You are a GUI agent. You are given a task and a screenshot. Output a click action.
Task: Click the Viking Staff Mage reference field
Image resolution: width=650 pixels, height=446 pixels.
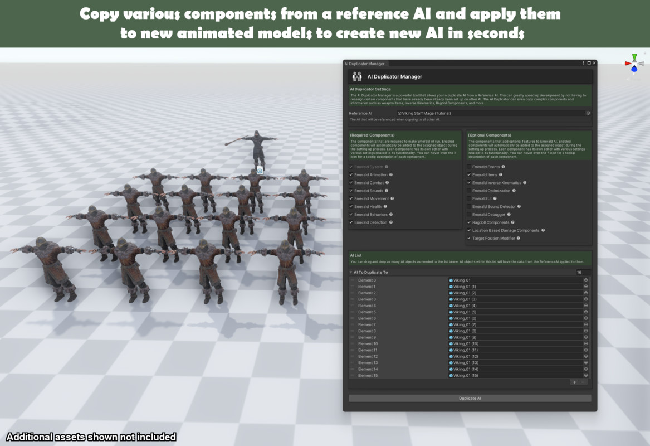[490, 113]
